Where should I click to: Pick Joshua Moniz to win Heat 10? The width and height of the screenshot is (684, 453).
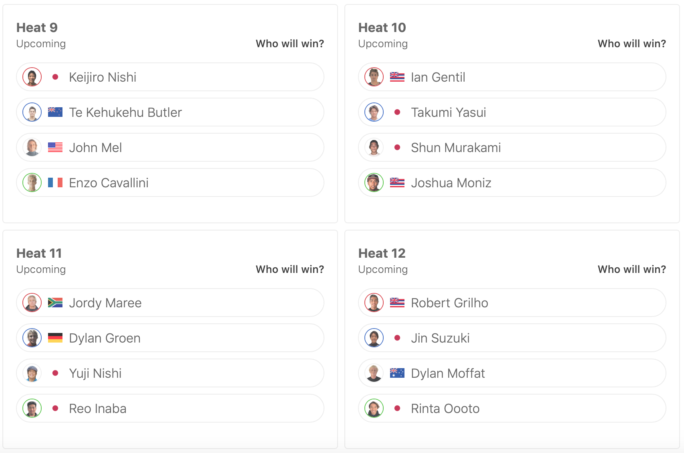coord(512,182)
